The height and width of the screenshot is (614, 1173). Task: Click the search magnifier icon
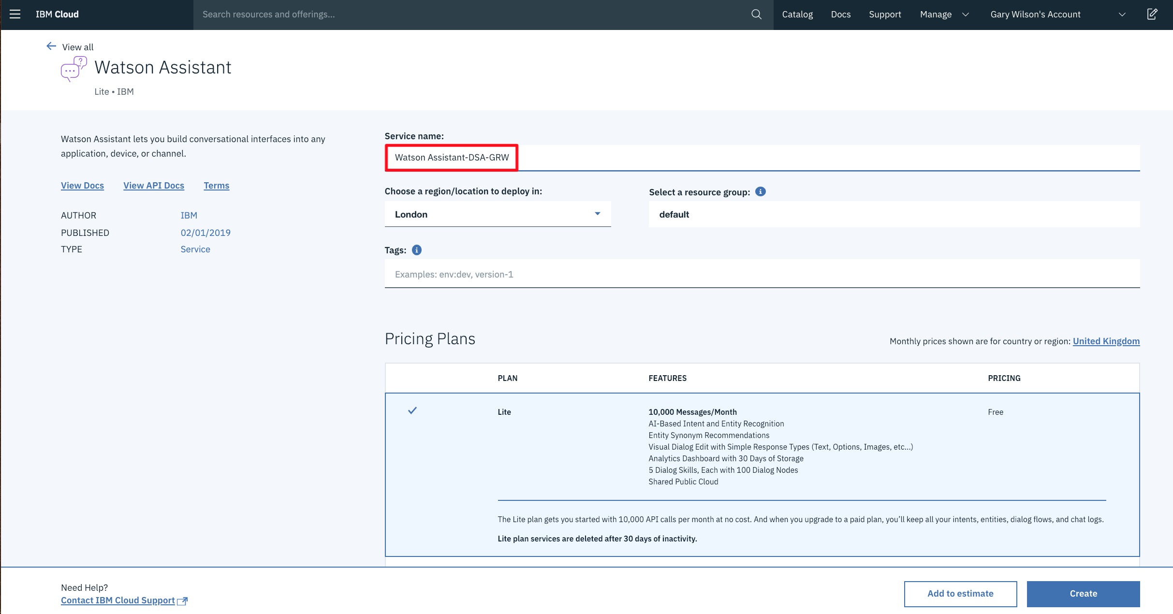pyautogui.click(x=756, y=15)
